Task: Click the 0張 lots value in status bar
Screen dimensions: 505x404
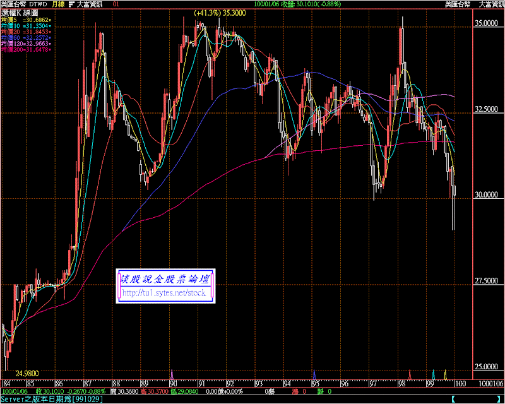Action: [270, 391]
